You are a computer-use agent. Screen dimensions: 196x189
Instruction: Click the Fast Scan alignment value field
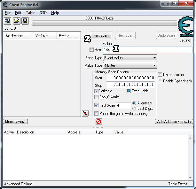point(123,105)
